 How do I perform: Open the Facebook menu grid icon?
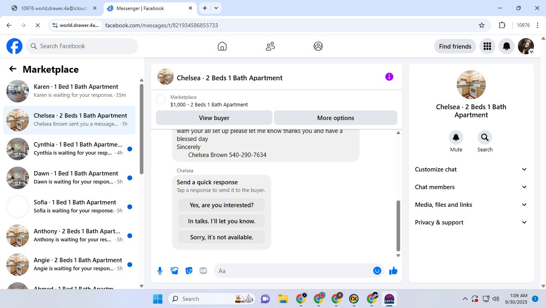(x=487, y=46)
